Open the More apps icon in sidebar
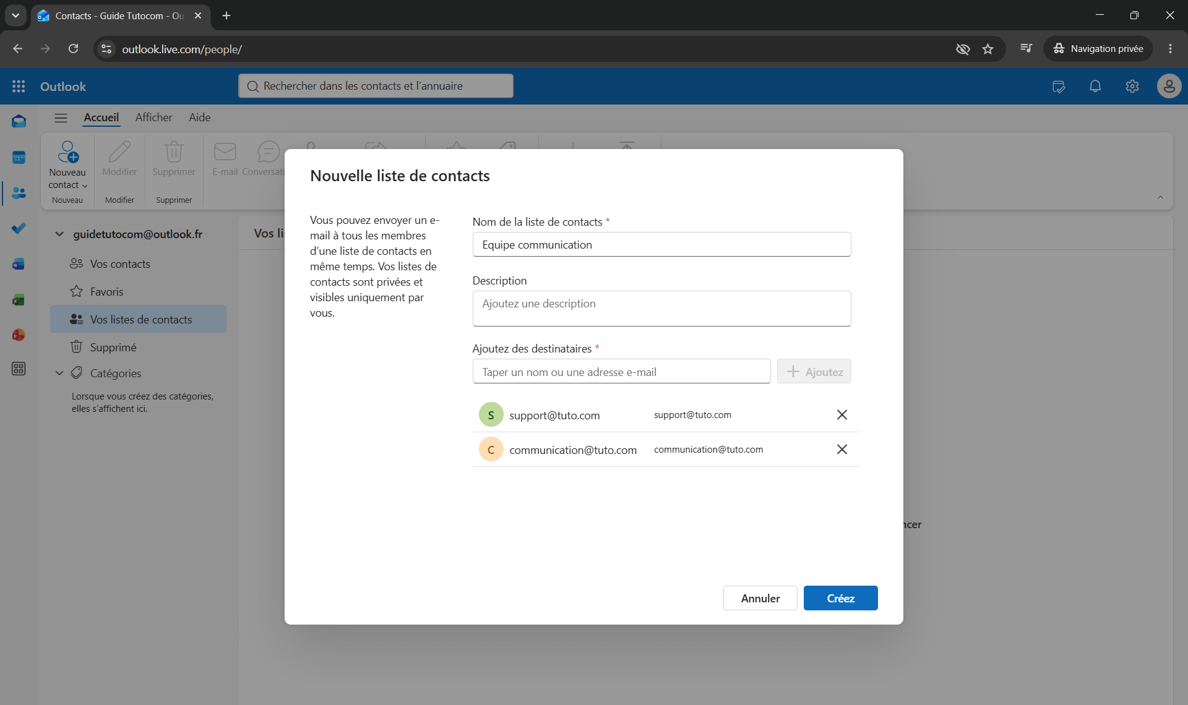Screen dimensions: 1188x705 (x=19, y=369)
